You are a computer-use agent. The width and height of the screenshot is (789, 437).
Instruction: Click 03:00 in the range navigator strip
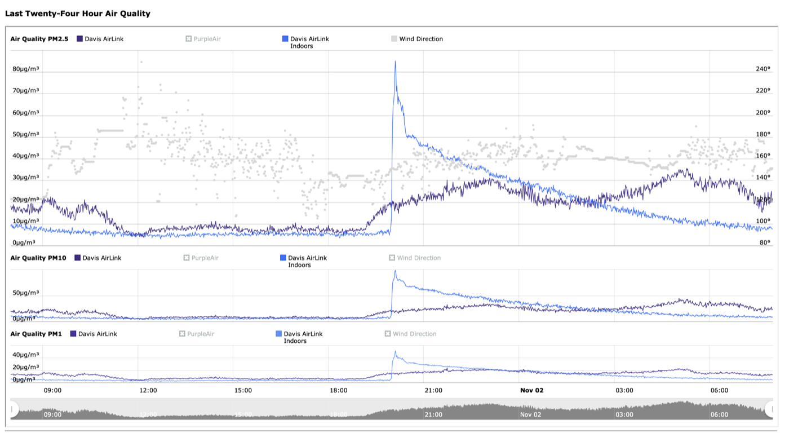pyautogui.click(x=624, y=414)
